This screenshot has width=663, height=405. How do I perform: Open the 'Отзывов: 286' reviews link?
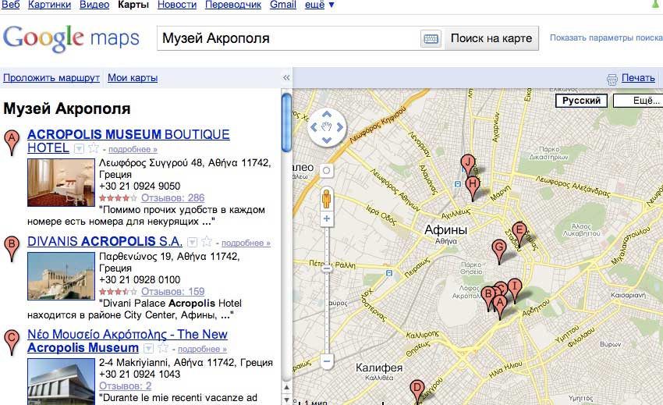[x=173, y=198]
